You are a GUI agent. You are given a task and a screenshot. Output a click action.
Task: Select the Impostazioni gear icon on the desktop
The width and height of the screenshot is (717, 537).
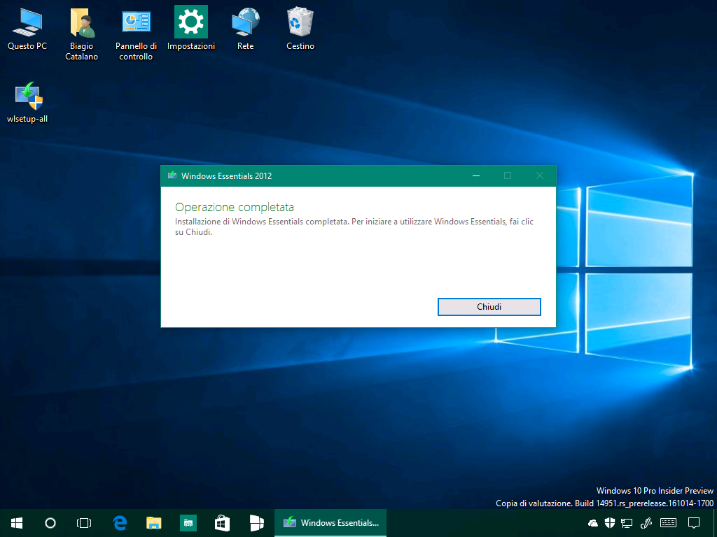[x=190, y=28]
